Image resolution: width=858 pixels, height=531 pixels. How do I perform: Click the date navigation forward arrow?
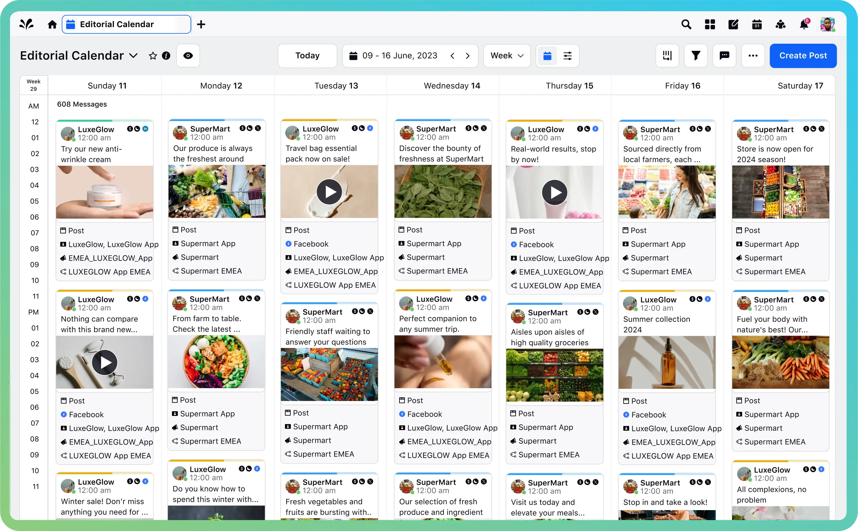(x=468, y=55)
